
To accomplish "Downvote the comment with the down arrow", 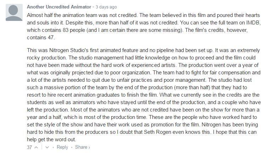I will click(47, 148).
